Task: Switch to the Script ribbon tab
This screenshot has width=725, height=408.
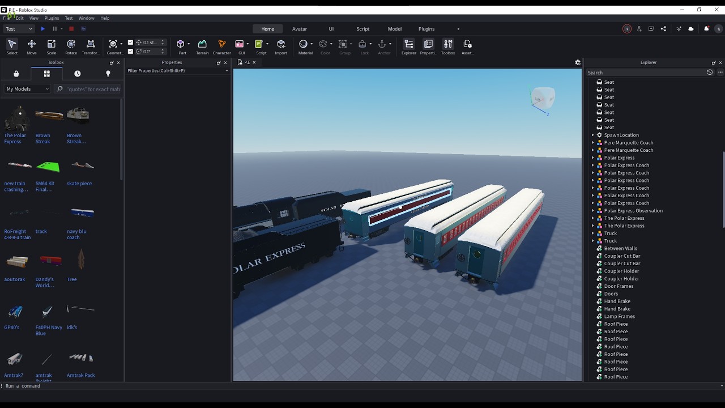Action: click(x=363, y=29)
